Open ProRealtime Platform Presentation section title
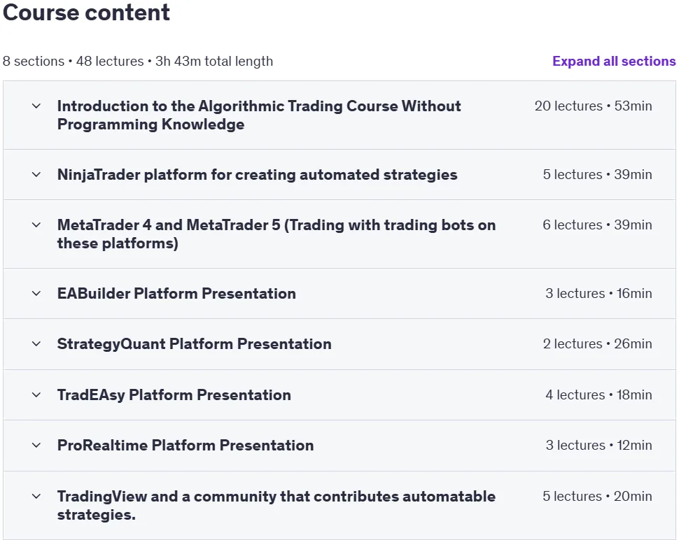The height and width of the screenshot is (540, 679). (185, 445)
